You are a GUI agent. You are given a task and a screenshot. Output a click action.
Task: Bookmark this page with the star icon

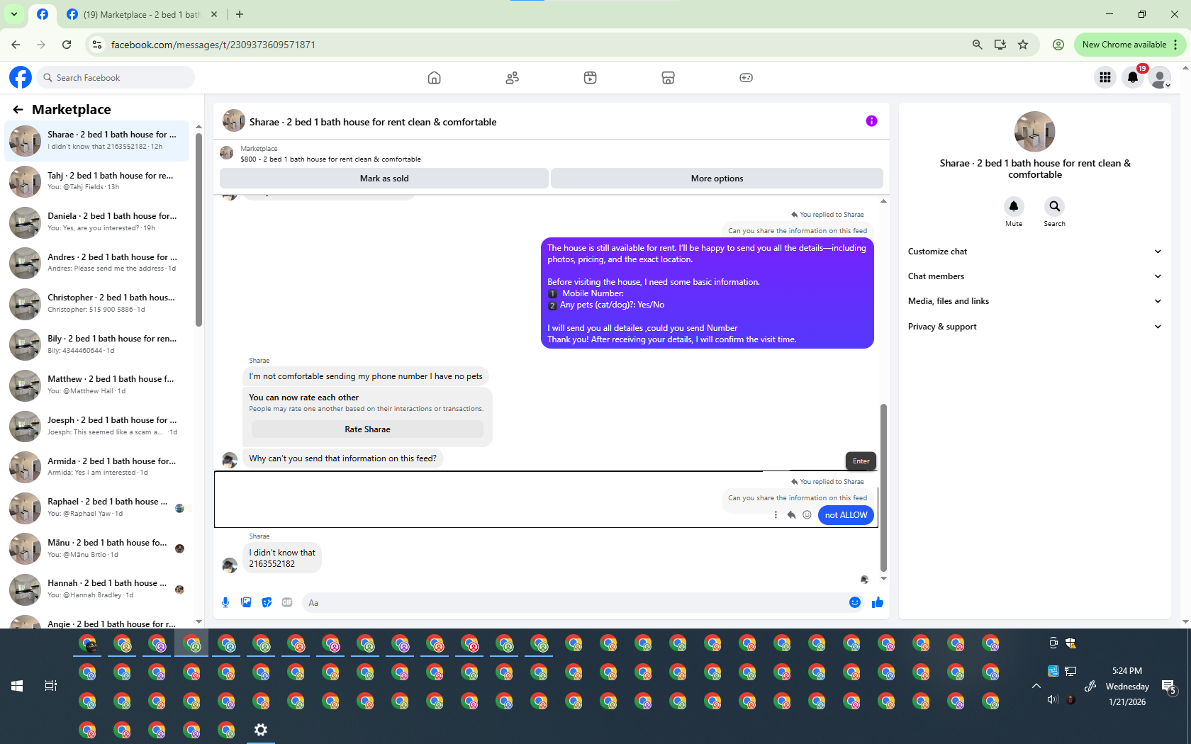click(1023, 45)
